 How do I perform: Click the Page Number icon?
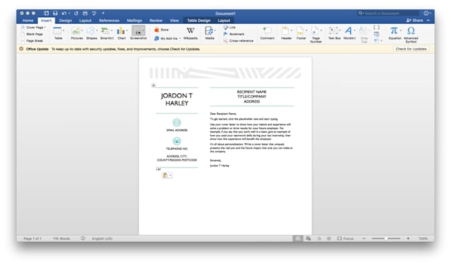pyautogui.click(x=315, y=30)
